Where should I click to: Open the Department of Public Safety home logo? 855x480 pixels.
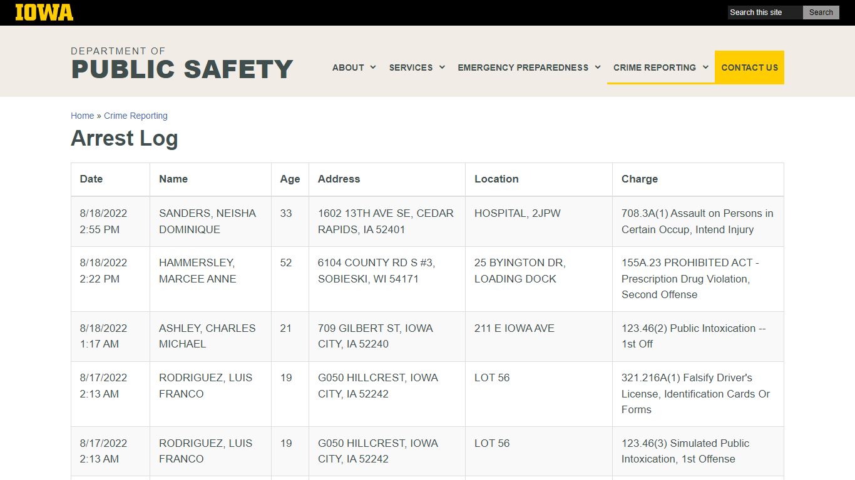pos(182,63)
